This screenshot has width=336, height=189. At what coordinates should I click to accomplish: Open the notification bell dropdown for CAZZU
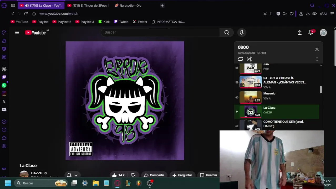[x=72, y=175]
